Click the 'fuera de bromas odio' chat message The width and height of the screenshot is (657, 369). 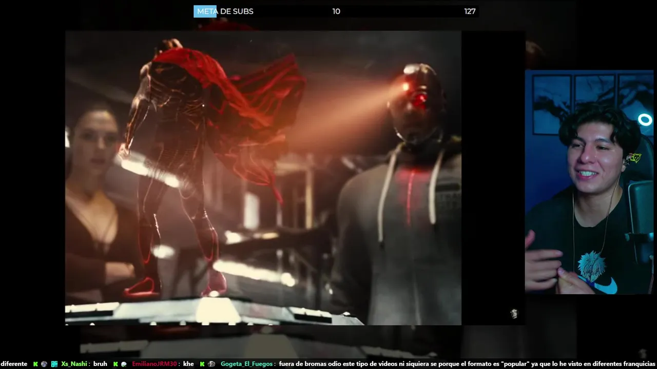[467, 364]
